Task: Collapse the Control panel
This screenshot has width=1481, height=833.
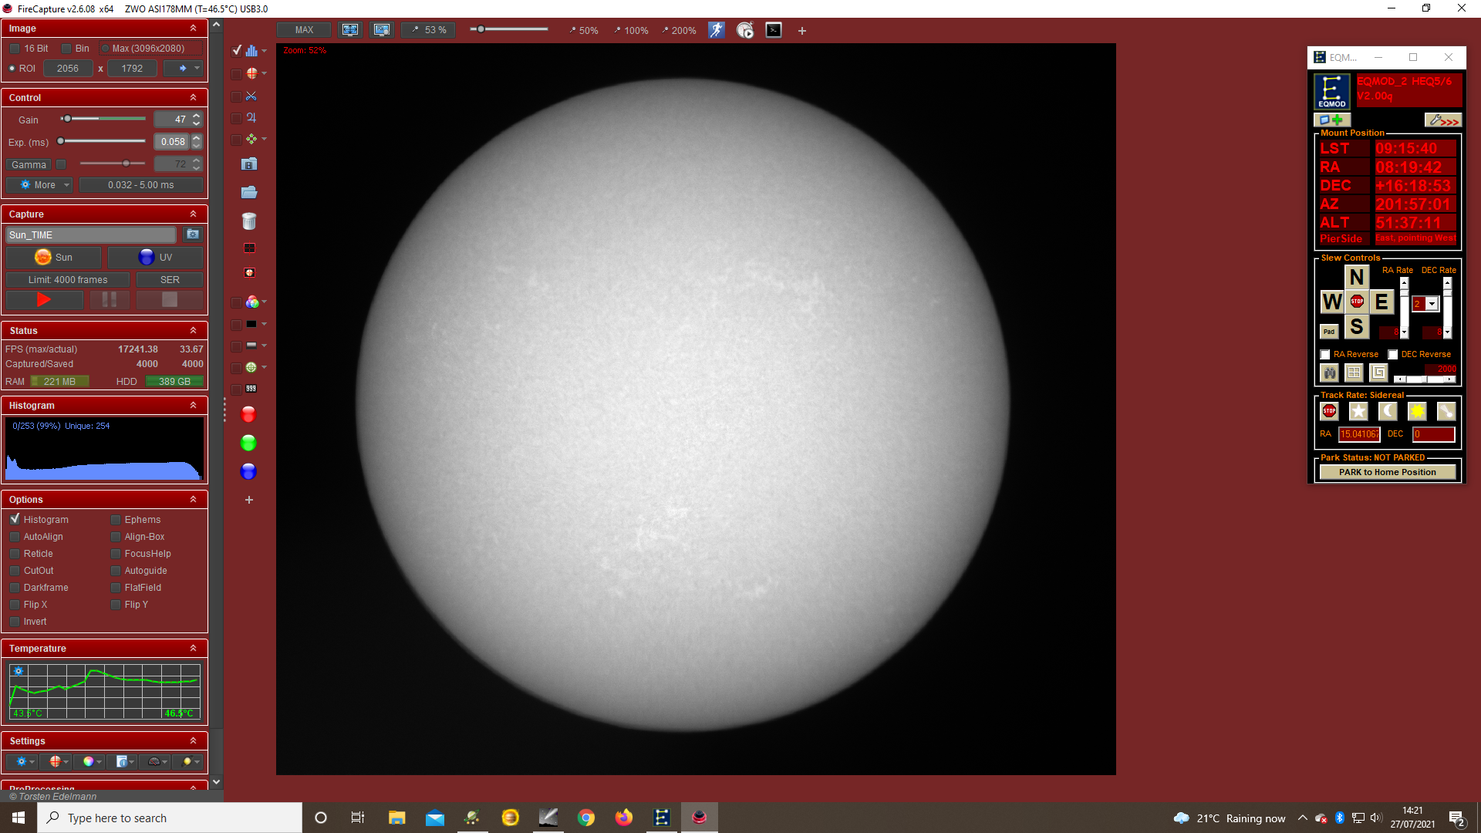Action: click(x=193, y=98)
